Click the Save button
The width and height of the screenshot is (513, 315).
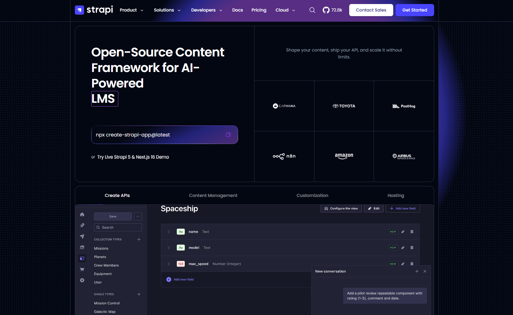[x=113, y=216]
